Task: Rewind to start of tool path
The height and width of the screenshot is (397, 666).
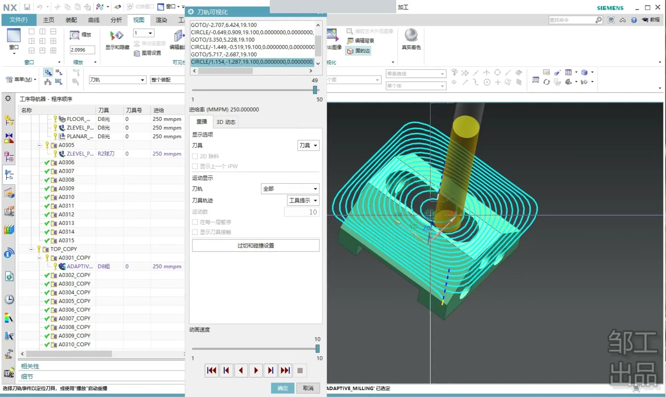Action: (x=212, y=371)
